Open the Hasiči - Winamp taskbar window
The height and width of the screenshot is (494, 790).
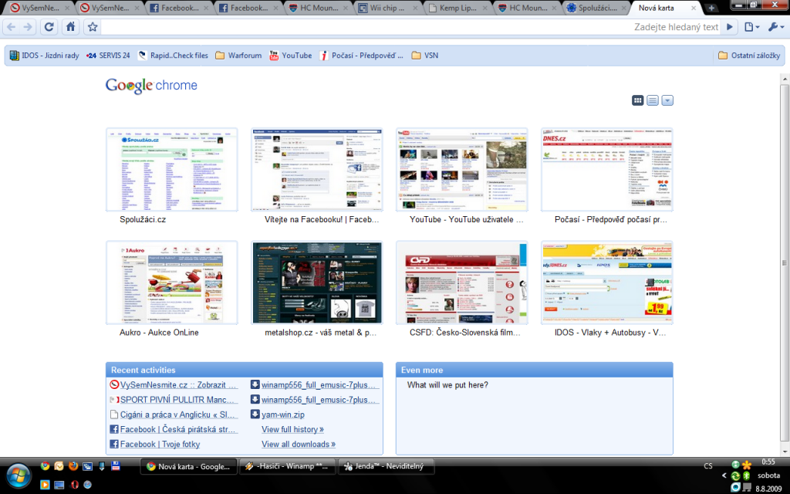click(x=286, y=466)
